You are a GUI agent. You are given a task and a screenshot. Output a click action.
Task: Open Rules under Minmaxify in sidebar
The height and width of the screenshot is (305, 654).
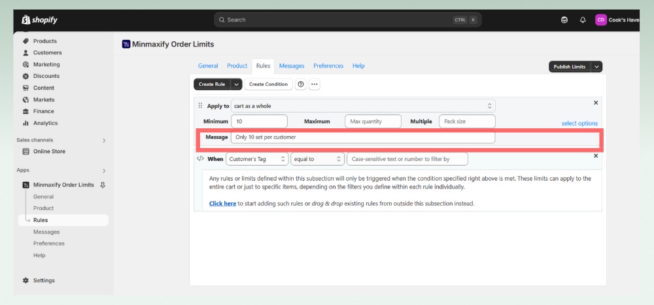click(x=63, y=221)
